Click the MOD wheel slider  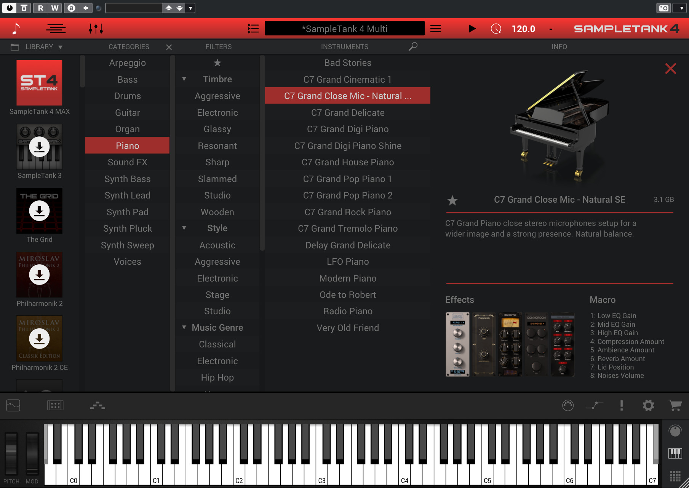click(32, 453)
